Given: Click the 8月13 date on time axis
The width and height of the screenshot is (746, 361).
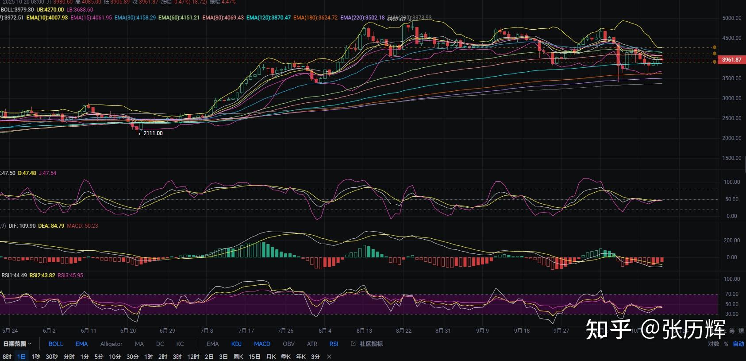Looking at the screenshot, I should [364, 331].
